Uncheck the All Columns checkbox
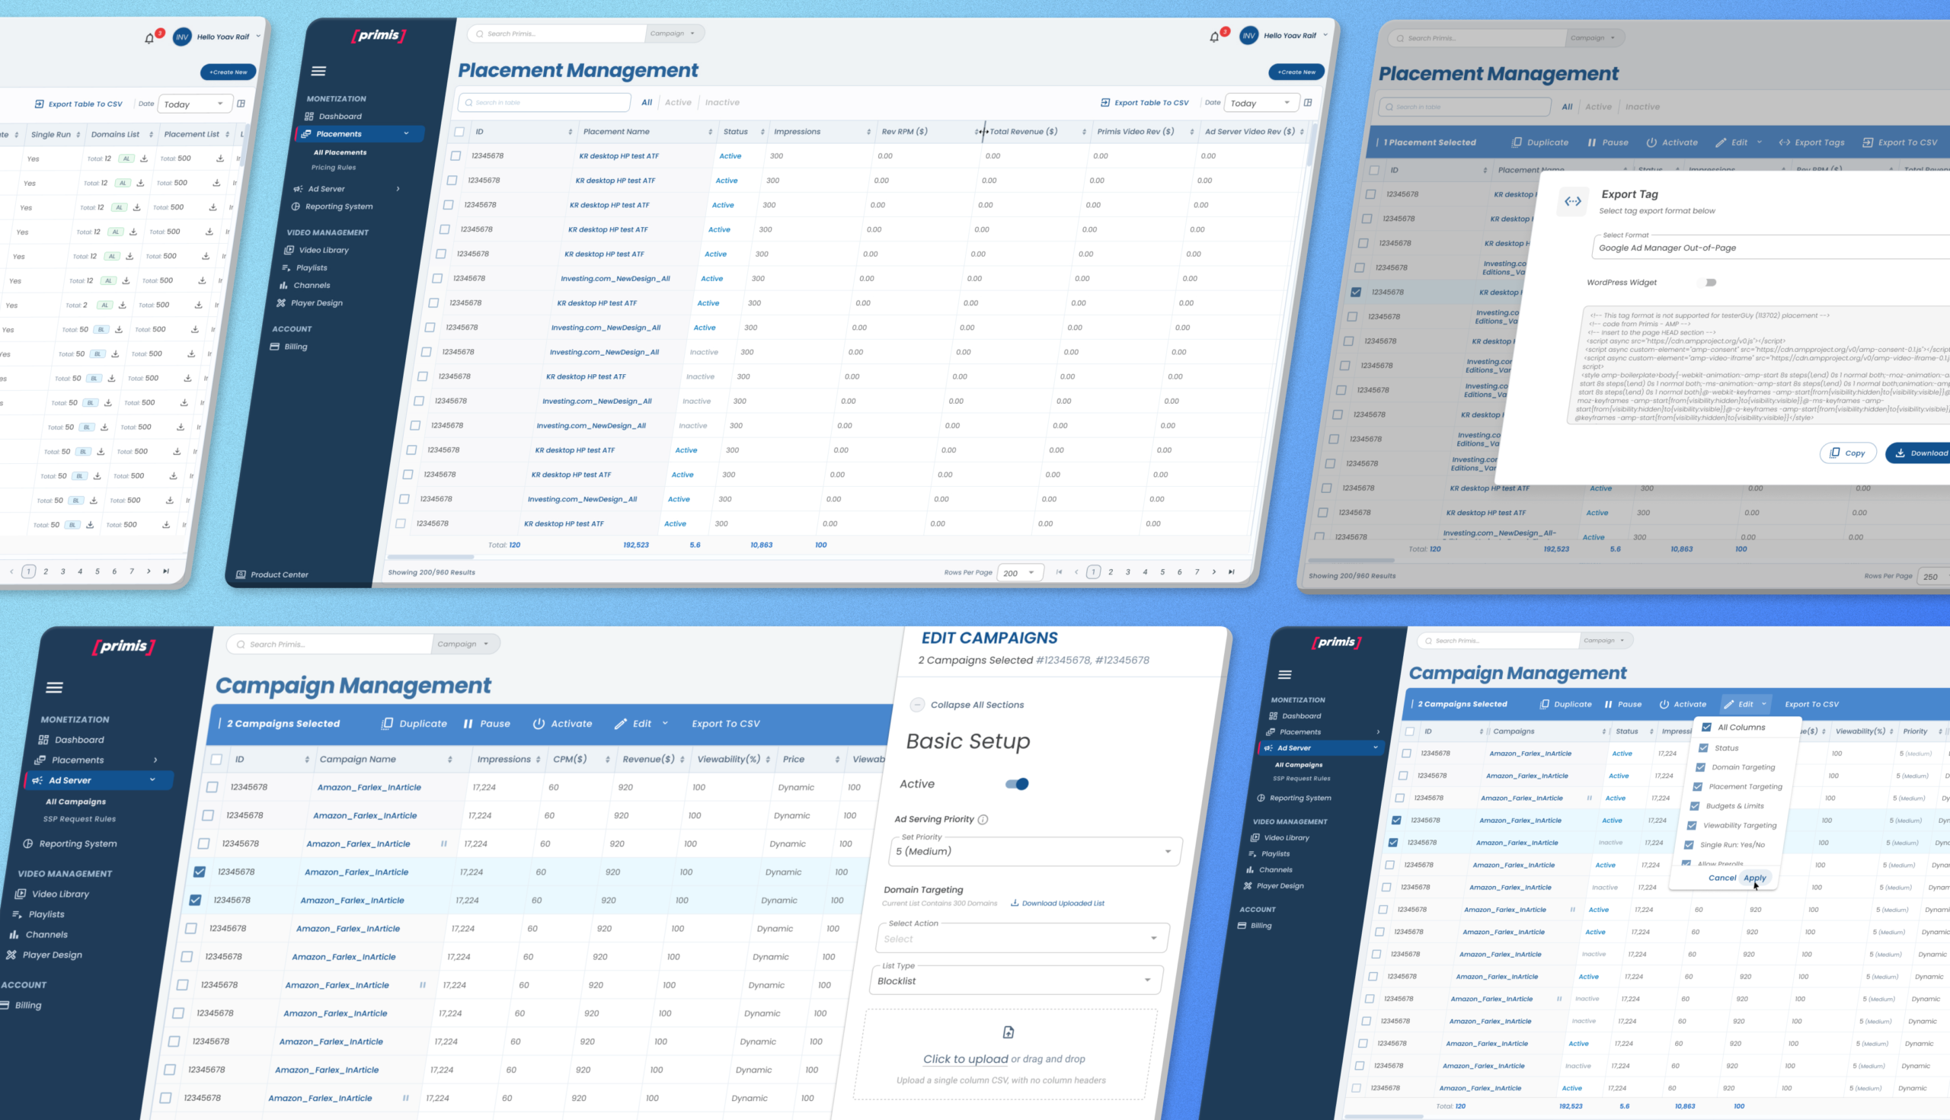Image resolution: width=1950 pixels, height=1120 pixels. 1706,727
